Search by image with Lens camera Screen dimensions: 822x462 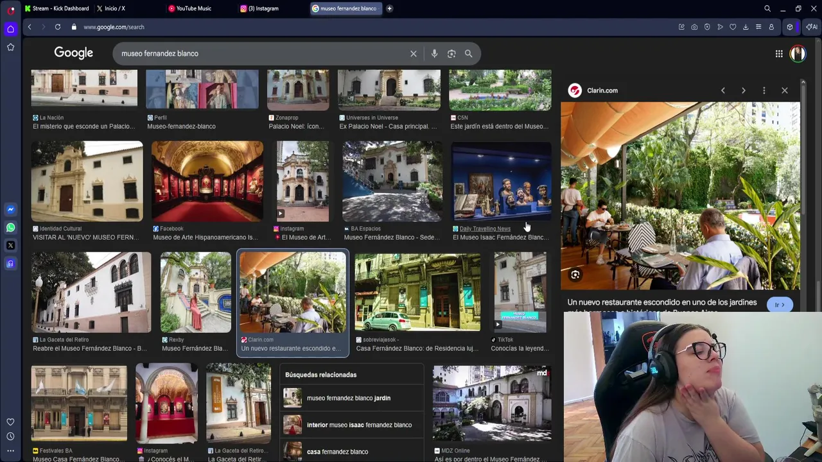coord(451,54)
